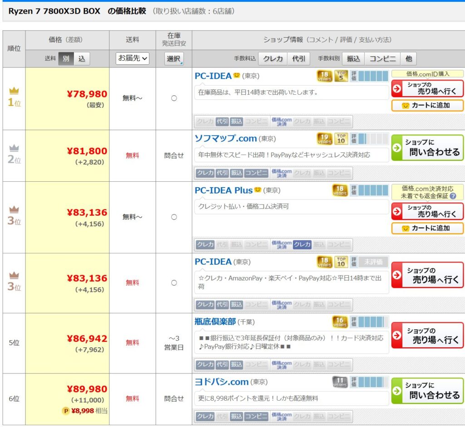Click ¥89,980 price

point(87,389)
